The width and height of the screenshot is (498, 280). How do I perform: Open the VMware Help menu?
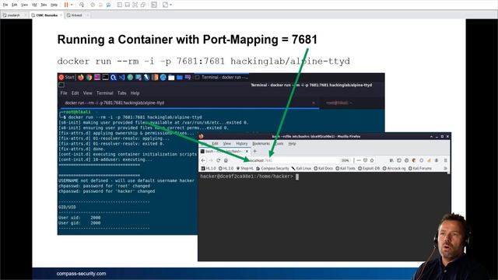pos(54,5)
